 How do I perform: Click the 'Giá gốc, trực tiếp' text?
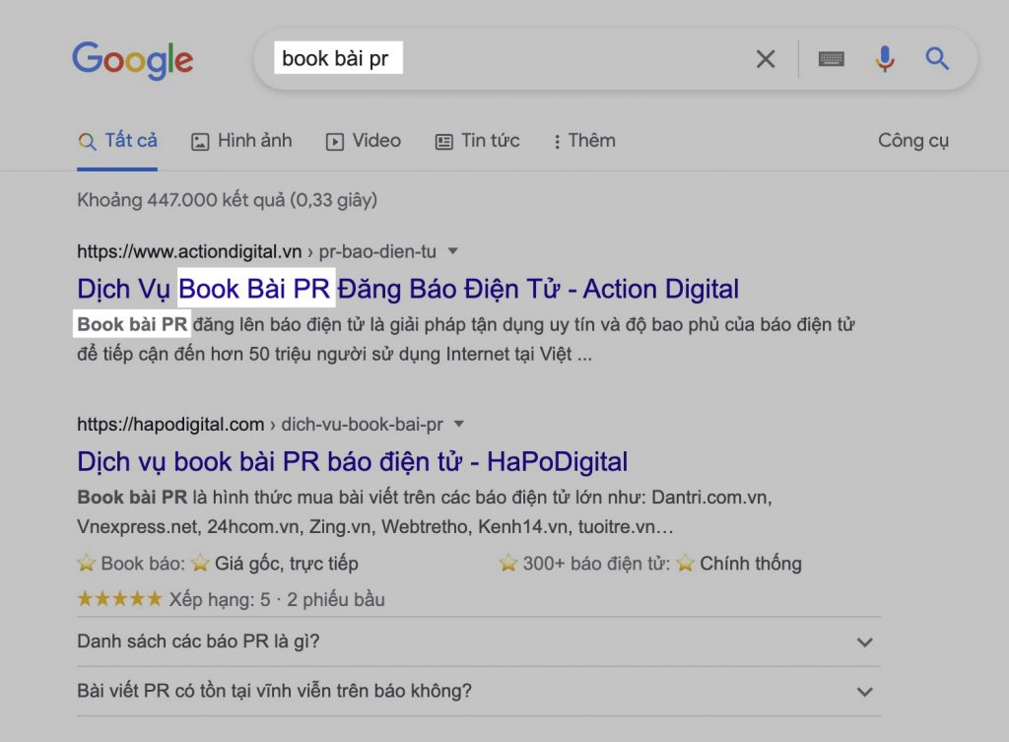[x=287, y=563]
